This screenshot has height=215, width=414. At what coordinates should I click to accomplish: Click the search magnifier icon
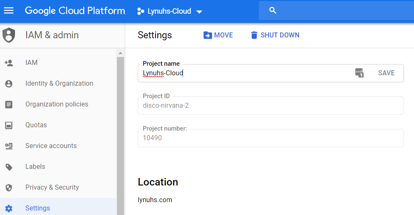point(273,10)
